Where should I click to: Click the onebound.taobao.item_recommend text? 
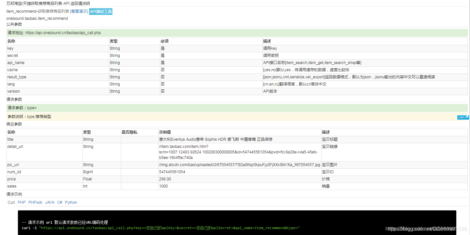[37, 19]
